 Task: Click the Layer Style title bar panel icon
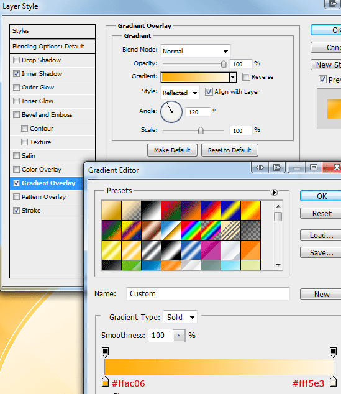point(333,4)
